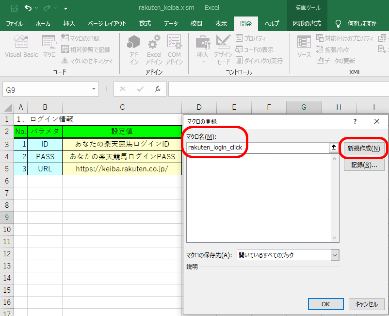Select cell labeled PASS
Viewport: 389px width, 316px height.
[45, 157]
